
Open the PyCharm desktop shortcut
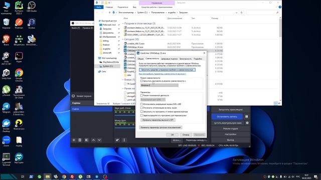(19, 8)
